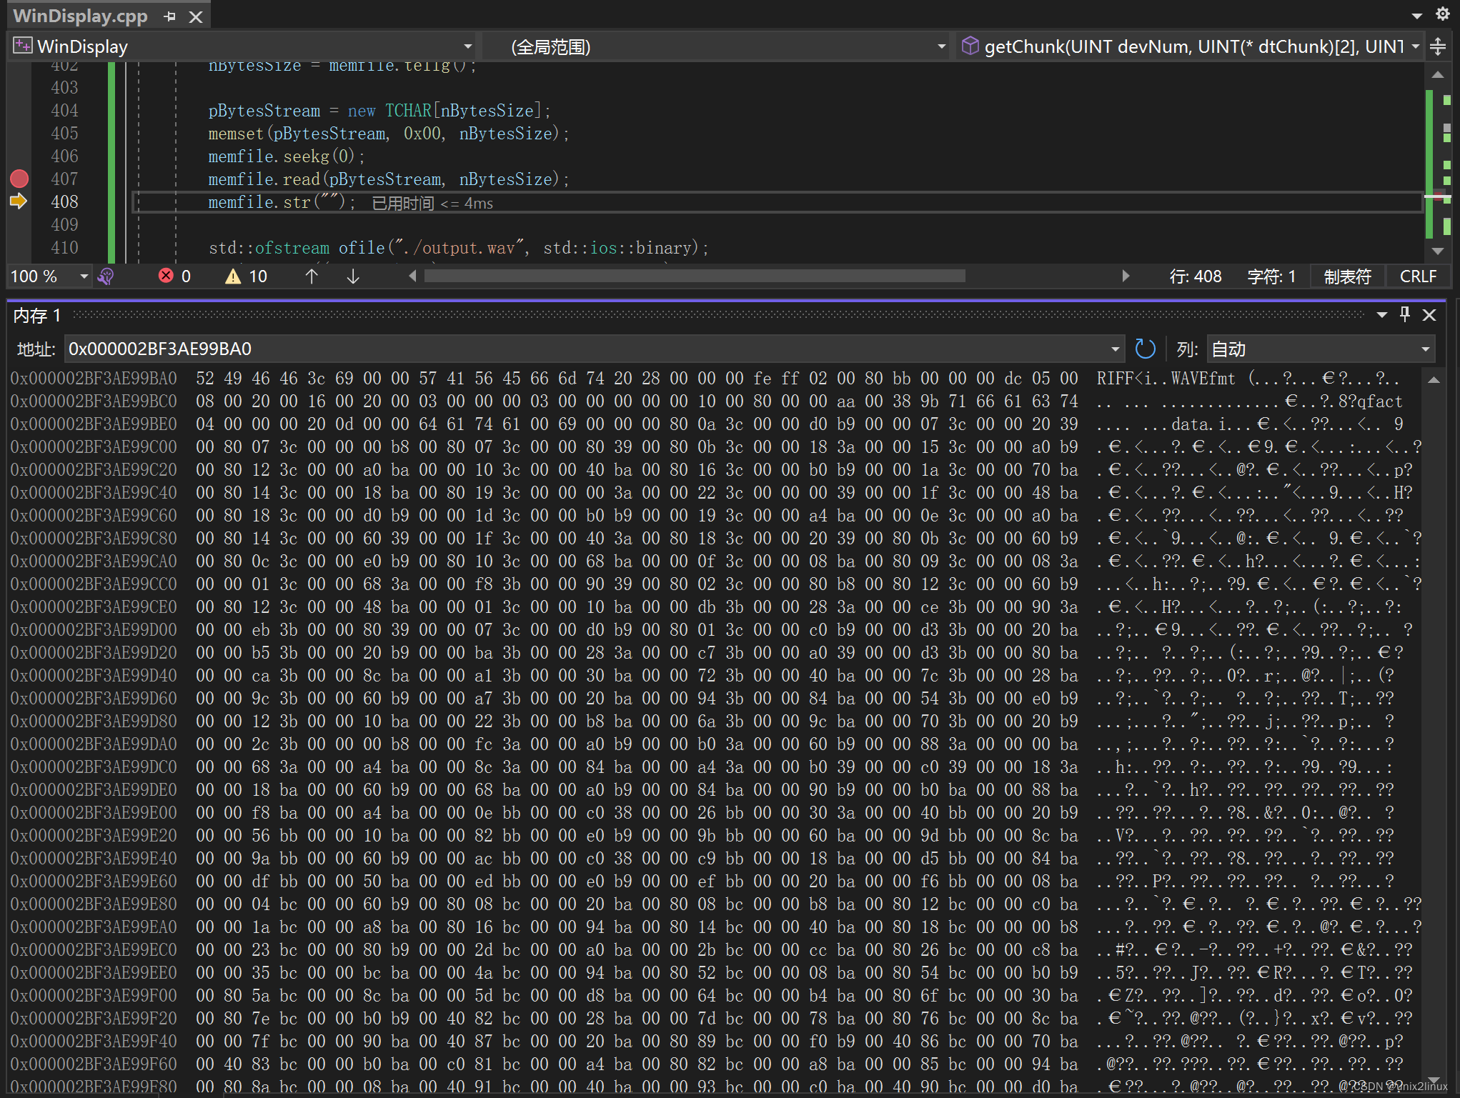Toggle the breakpoint on line 407
The height and width of the screenshot is (1098, 1460).
click(x=19, y=179)
